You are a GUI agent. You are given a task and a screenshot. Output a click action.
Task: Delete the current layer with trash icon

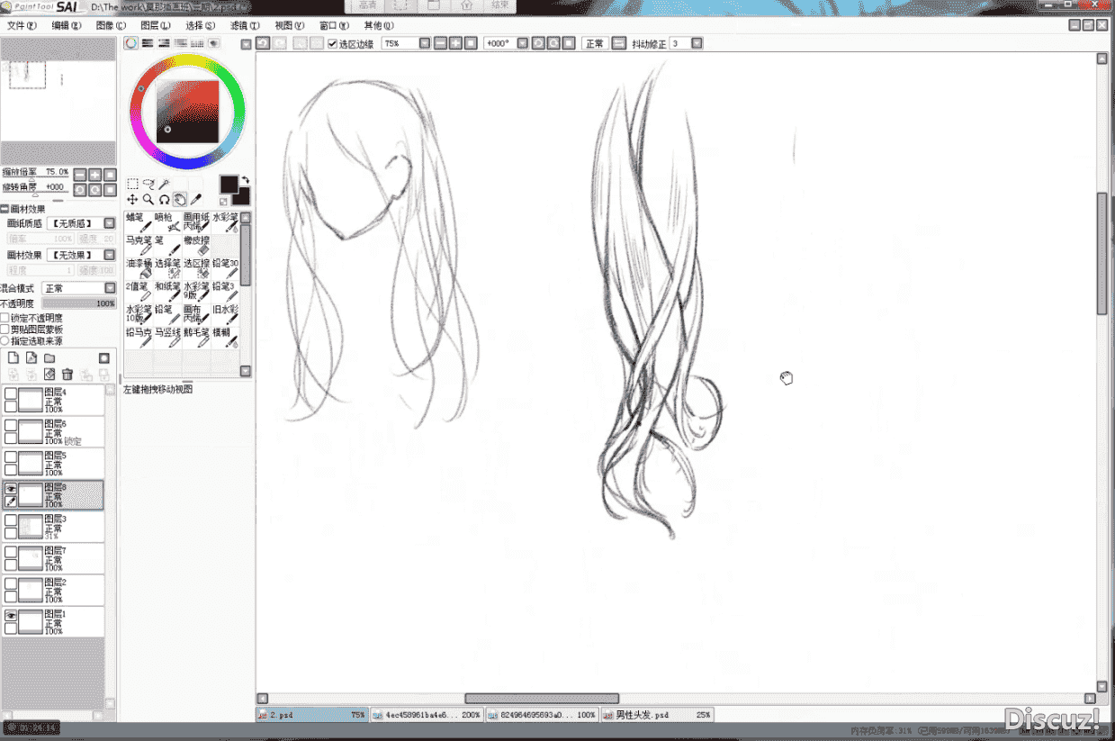pyautogui.click(x=67, y=375)
